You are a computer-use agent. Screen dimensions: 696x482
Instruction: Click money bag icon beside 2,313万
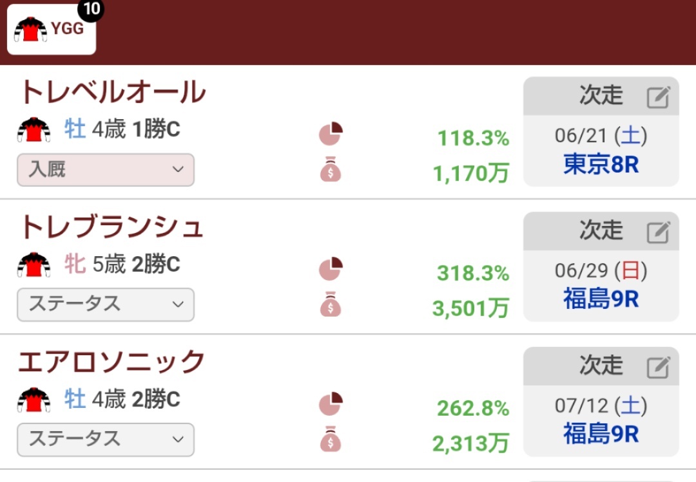pos(331,439)
